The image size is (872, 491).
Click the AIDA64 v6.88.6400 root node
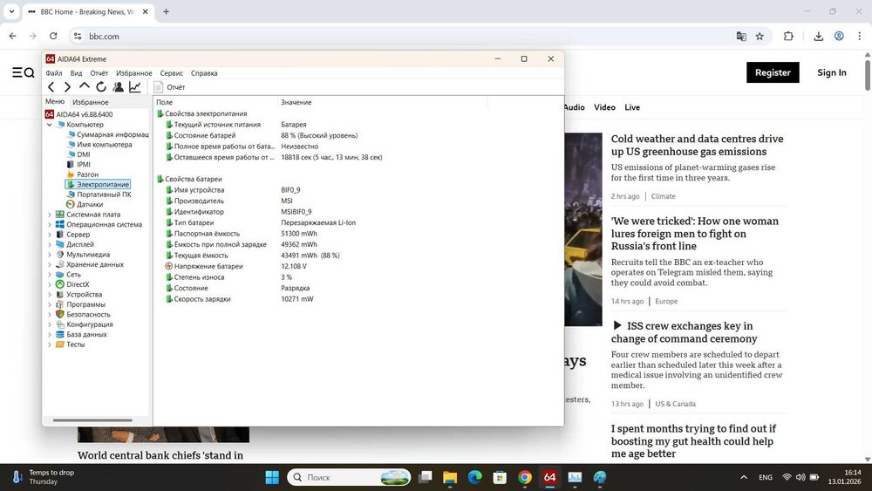coord(79,114)
